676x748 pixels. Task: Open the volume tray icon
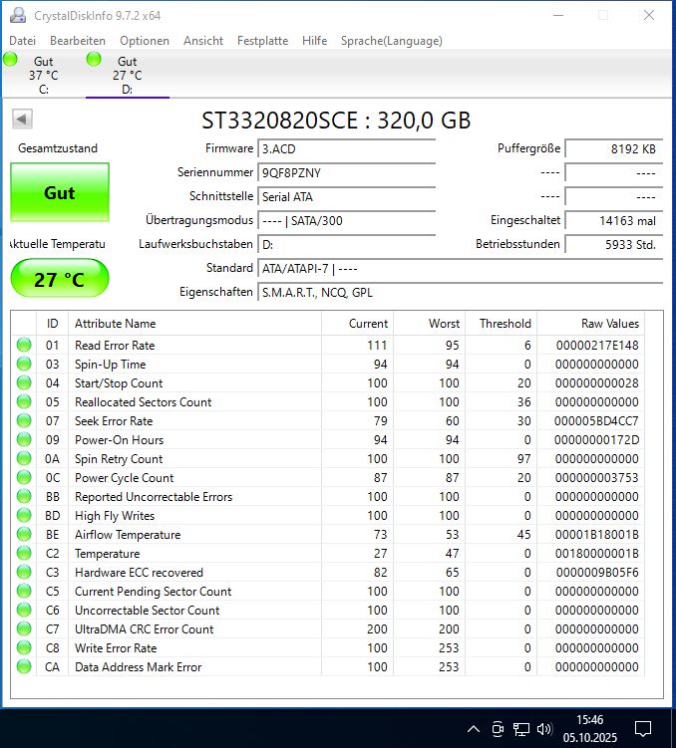click(544, 729)
